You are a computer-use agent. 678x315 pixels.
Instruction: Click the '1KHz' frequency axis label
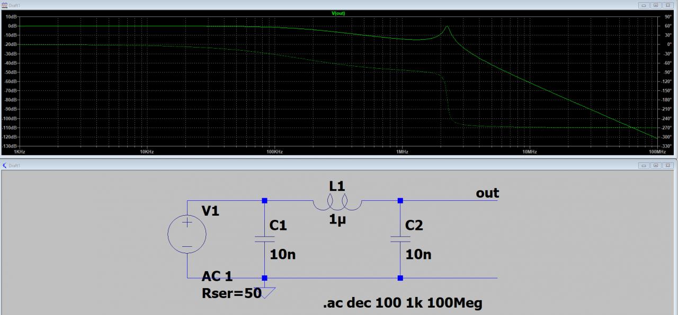point(20,152)
